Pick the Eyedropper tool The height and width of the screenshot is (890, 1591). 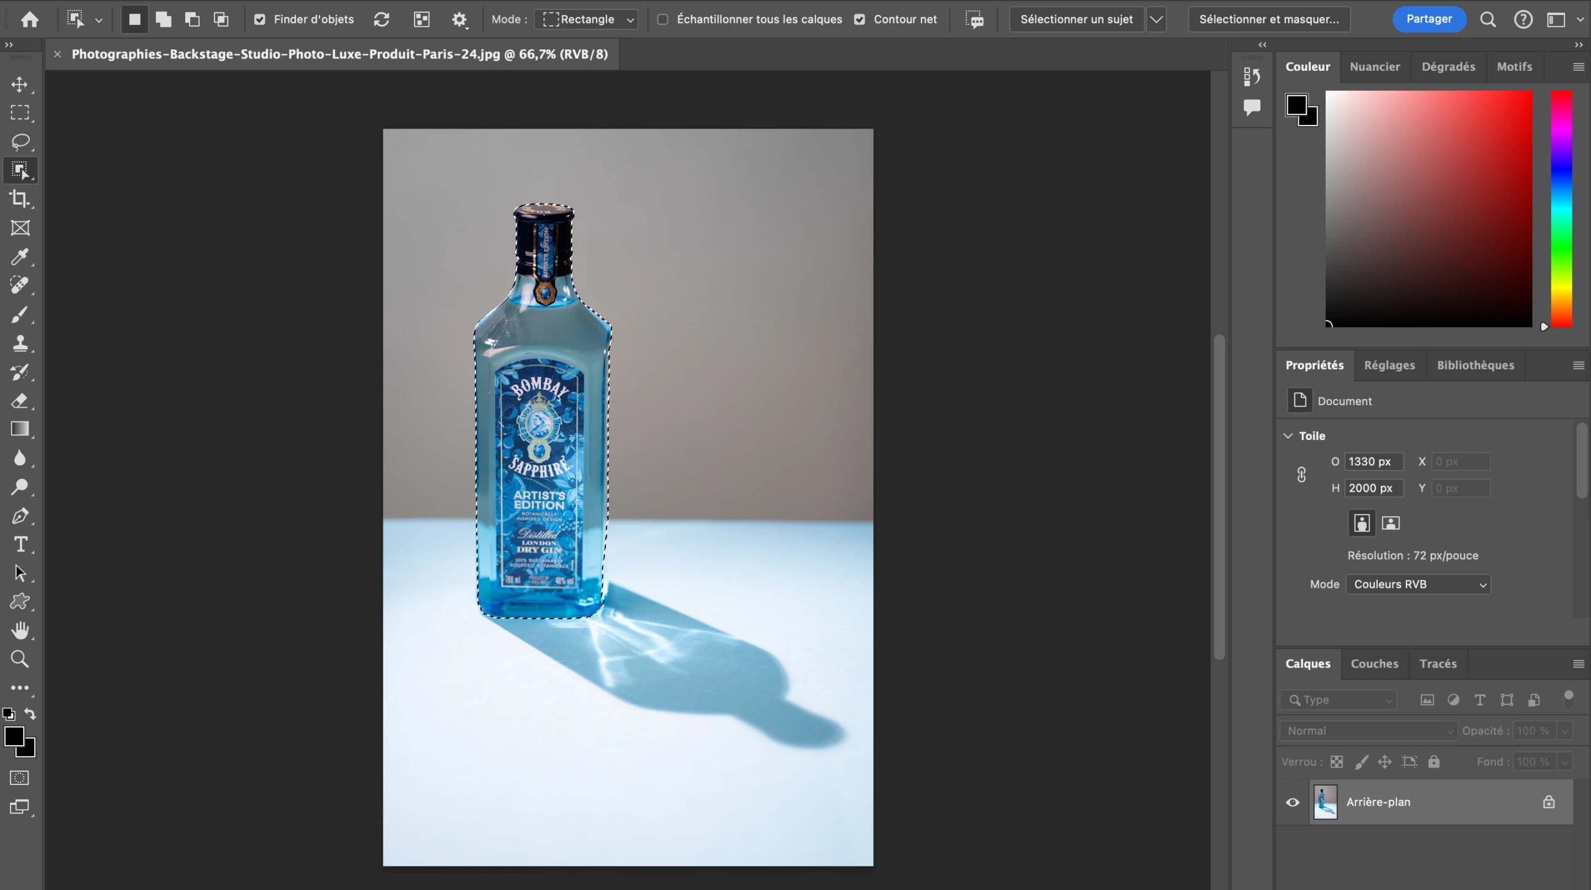coord(21,257)
